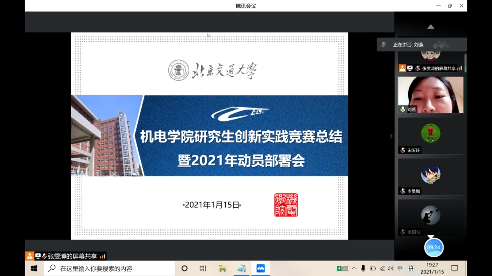Open File Explorer in the taskbar
This screenshot has height=276, width=492.
(x=222, y=268)
